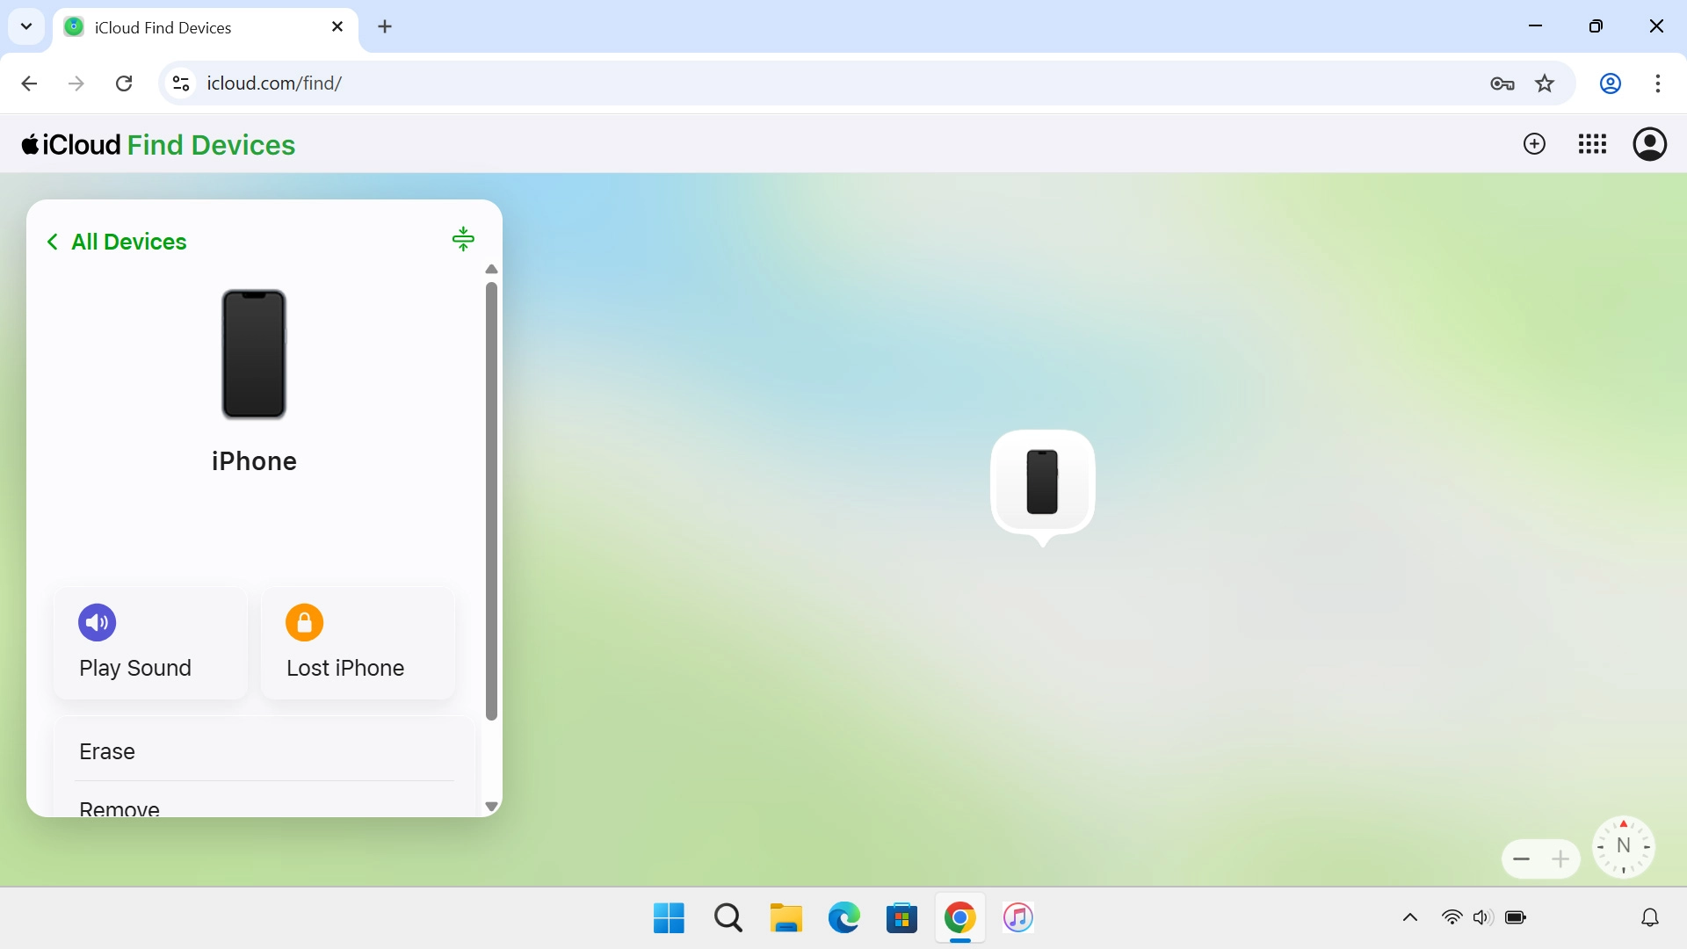Bookmark this page with star icon
This screenshot has height=949, width=1687.
pyautogui.click(x=1545, y=83)
